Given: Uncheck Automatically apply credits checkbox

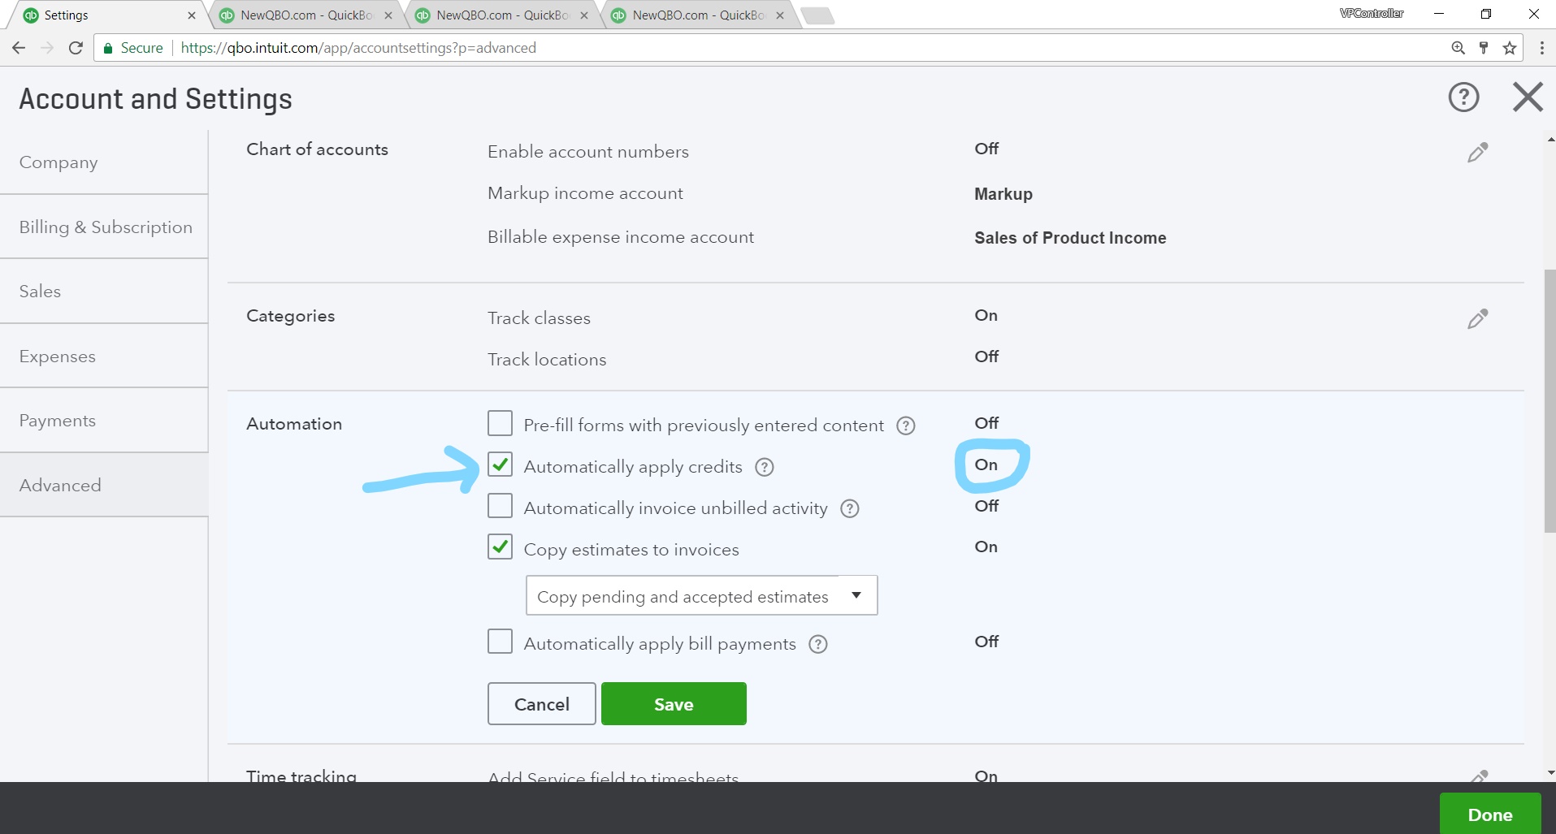Looking at the screenshot, I should (500, 465).
